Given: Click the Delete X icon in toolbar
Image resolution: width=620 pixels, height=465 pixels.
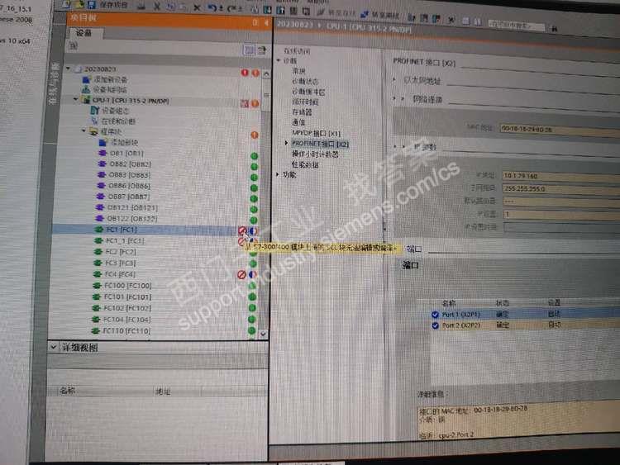Looking at the screenshot, I should coord(197,7).
